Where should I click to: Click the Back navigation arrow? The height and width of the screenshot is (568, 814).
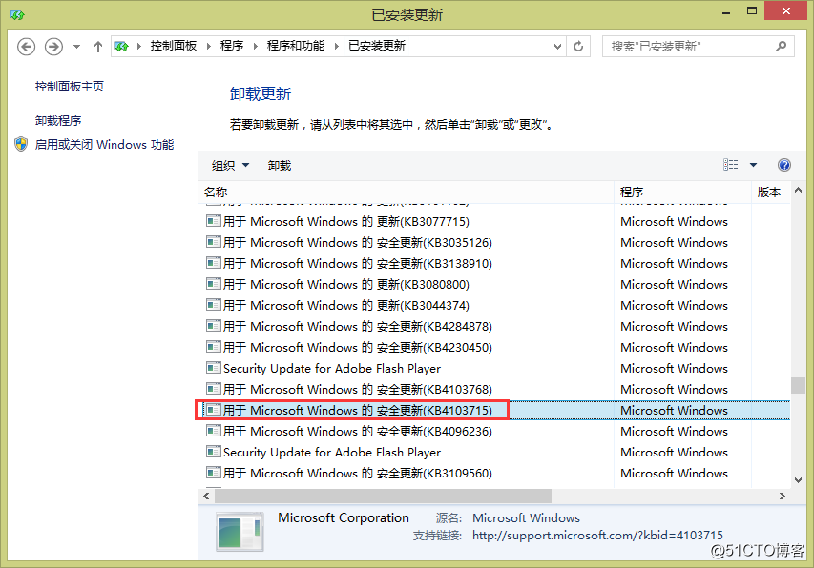coord(26,47)
